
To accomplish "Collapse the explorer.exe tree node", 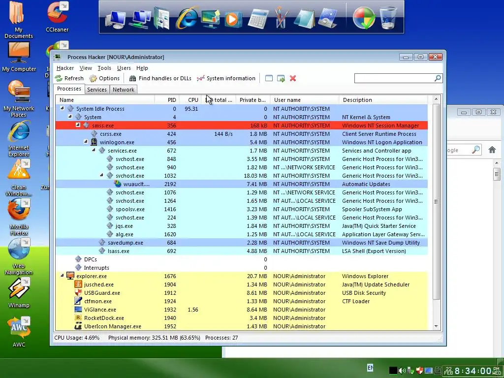I will pyautogui.click(x=63, y=276).
